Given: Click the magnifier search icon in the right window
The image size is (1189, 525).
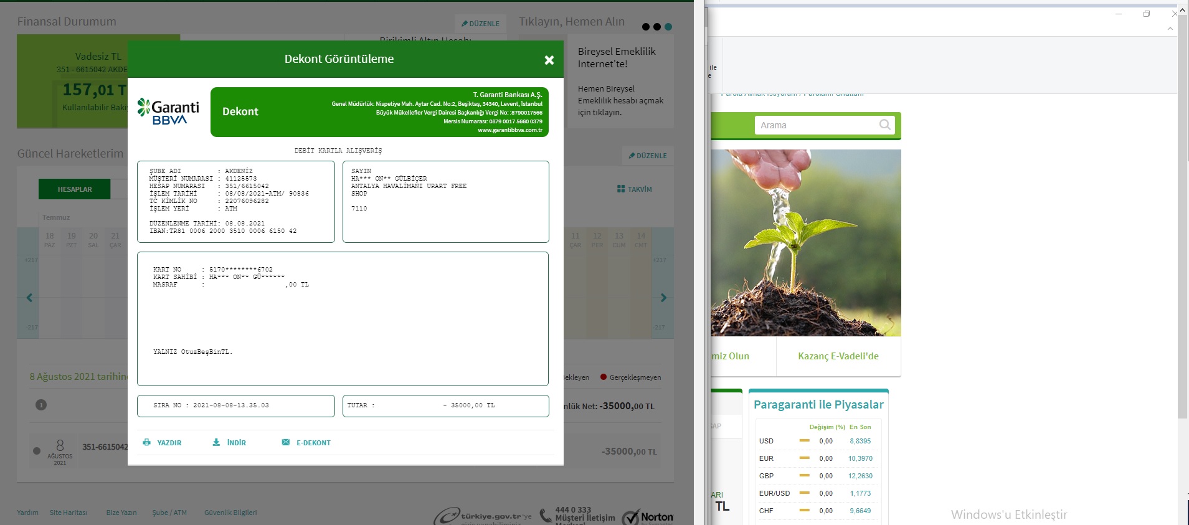Looking at the screenshot, I should pos(884,125).
